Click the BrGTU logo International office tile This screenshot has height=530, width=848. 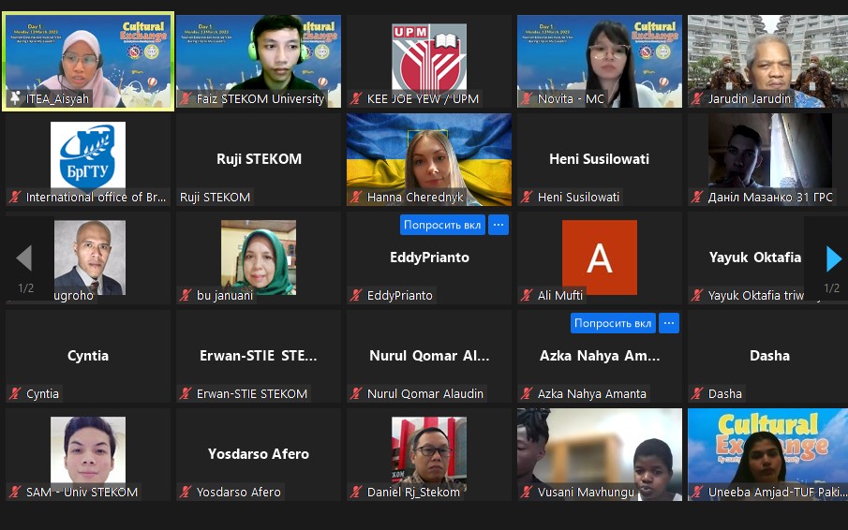(88, 155)
